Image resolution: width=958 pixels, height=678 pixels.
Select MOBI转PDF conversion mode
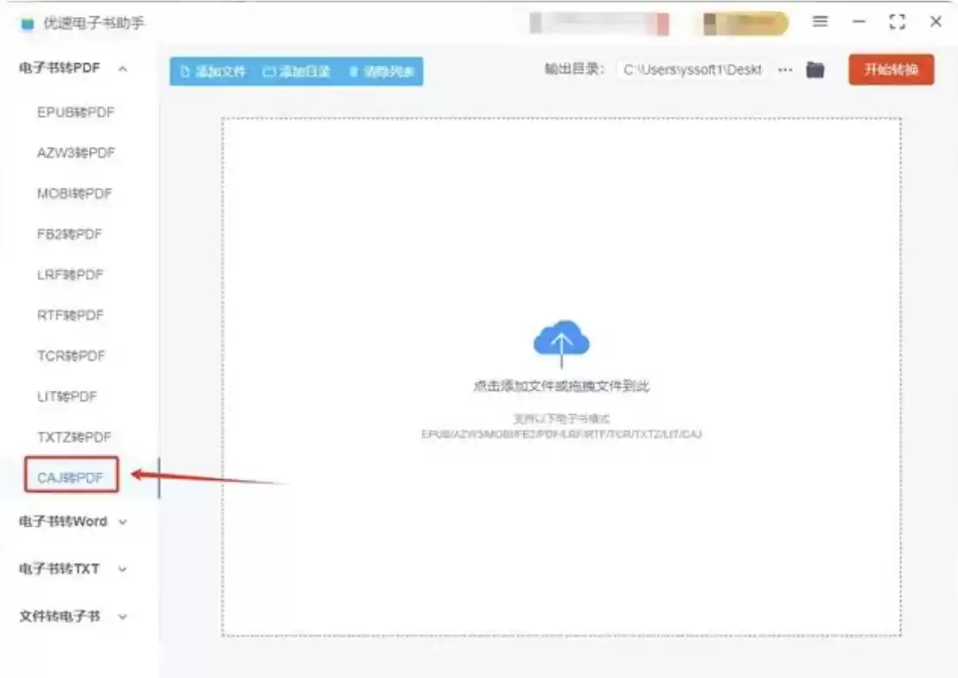[73, 193]
